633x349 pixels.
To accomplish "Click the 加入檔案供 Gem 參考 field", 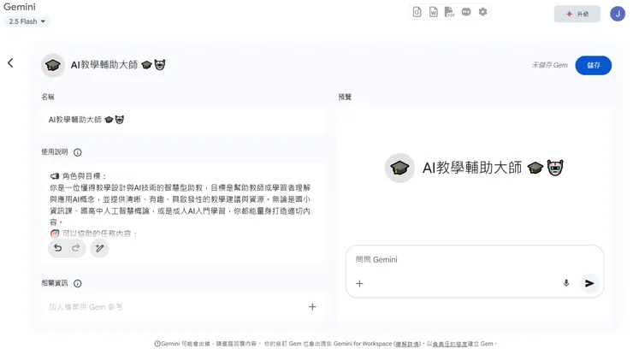I will (183, 307).
